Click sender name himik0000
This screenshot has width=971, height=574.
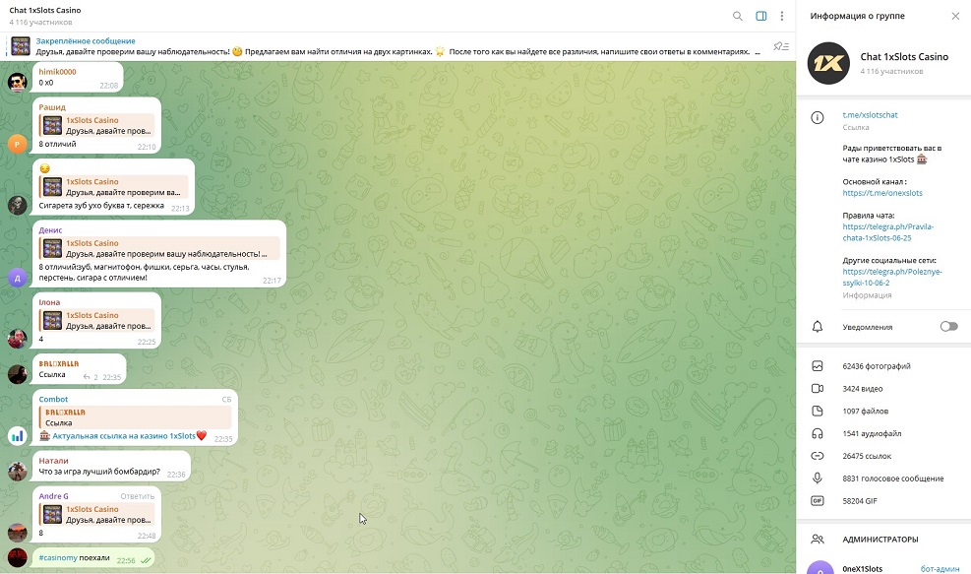tap(58, 72)
